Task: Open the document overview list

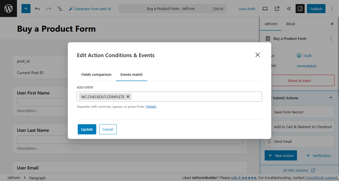Action: click(x=60, y=9)
